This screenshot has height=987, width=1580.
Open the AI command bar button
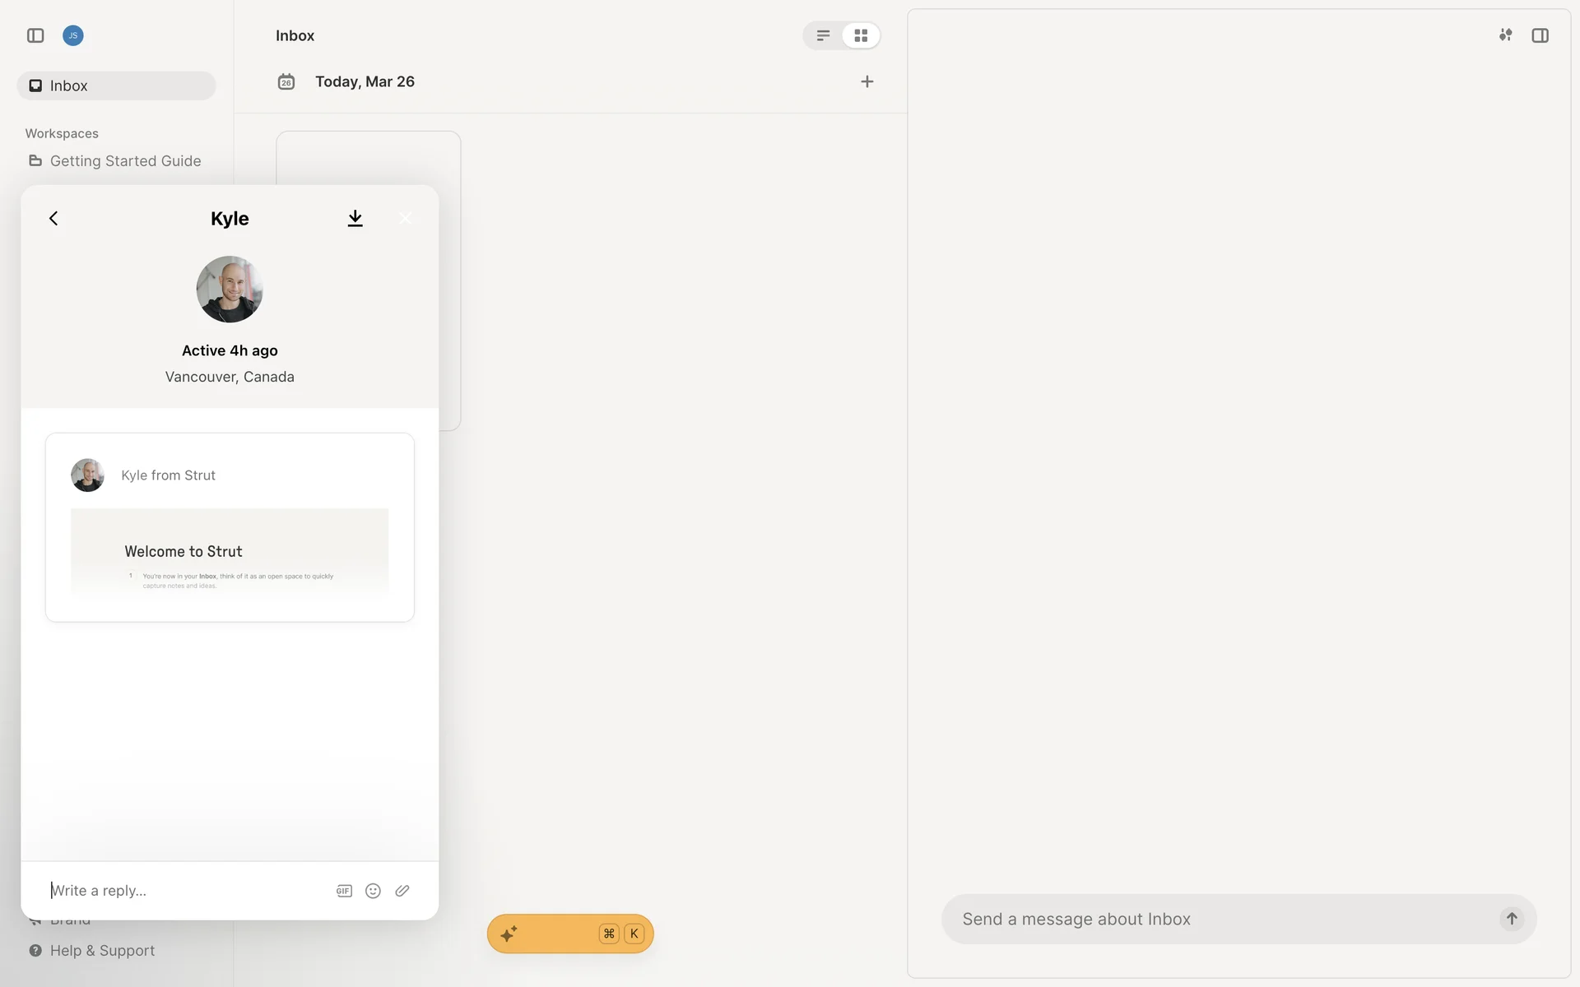coord(569,934)
